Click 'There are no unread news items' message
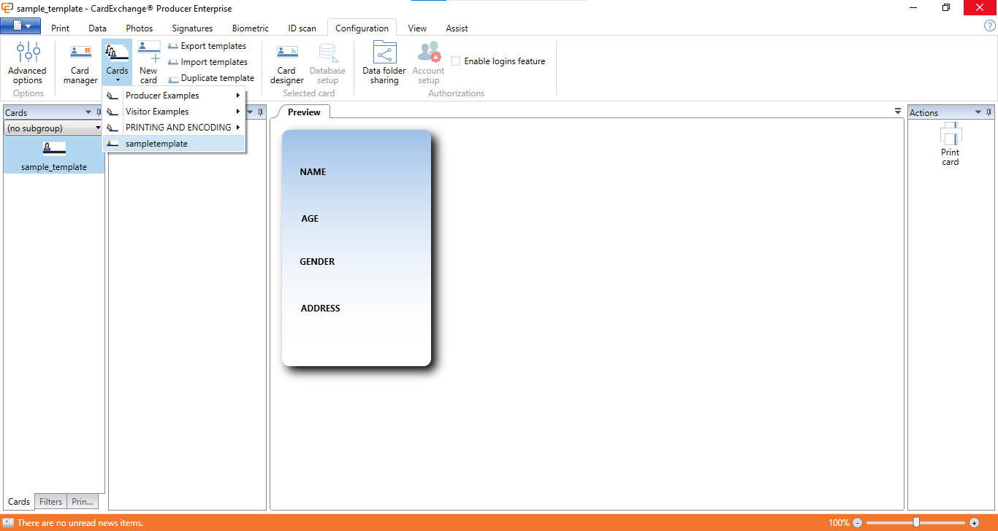The height and width of the screenshot is (531, 998). pos(80,523)
